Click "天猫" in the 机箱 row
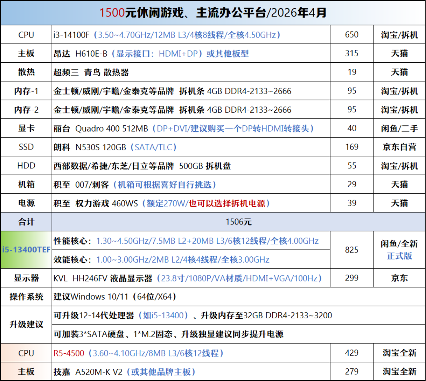The image size is (426, 381). pos(399,185)
